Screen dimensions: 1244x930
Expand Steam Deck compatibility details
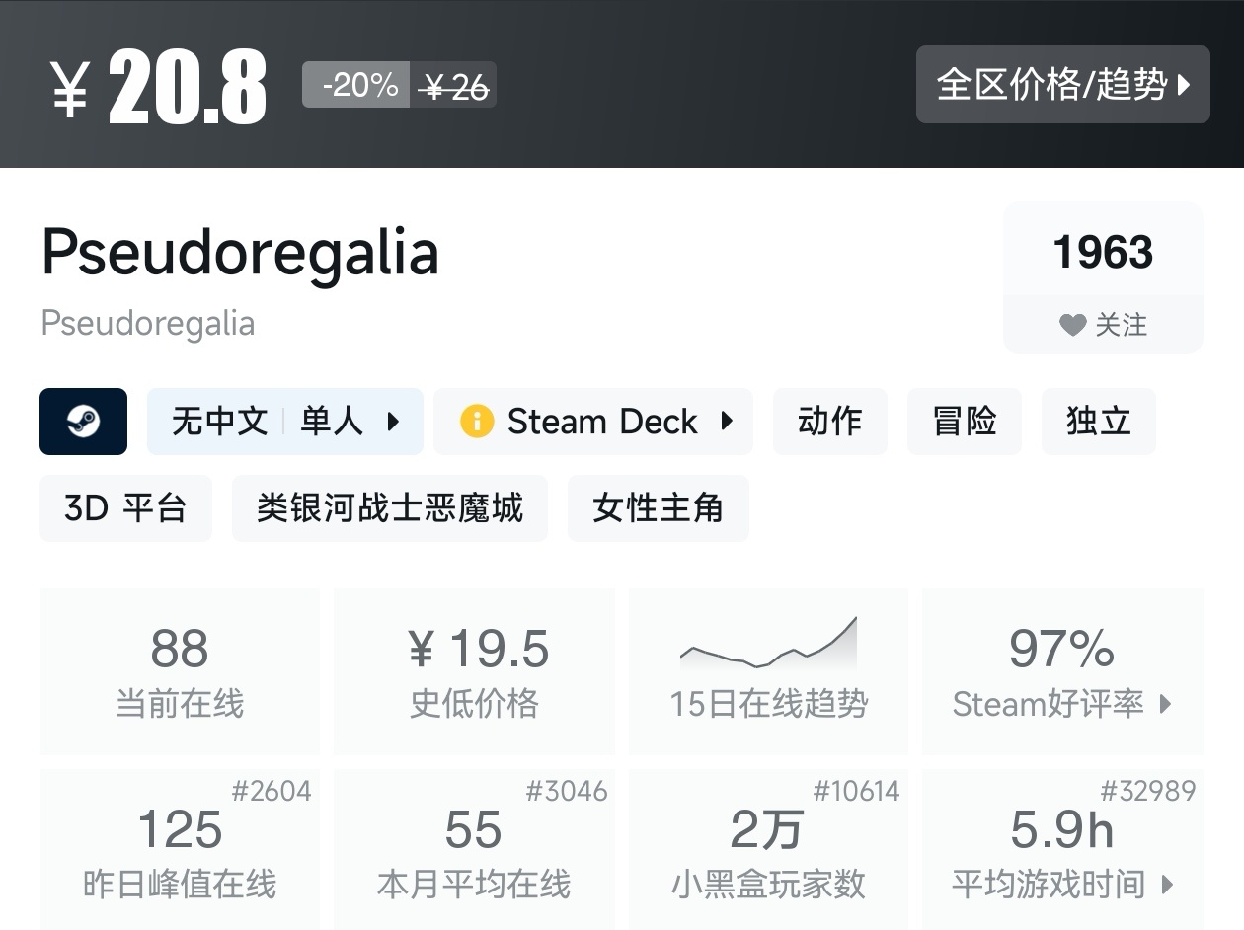pyautogui.click(x=728, y=422)
